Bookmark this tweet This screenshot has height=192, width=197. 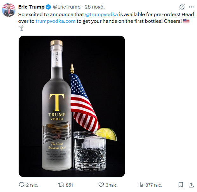181,185
